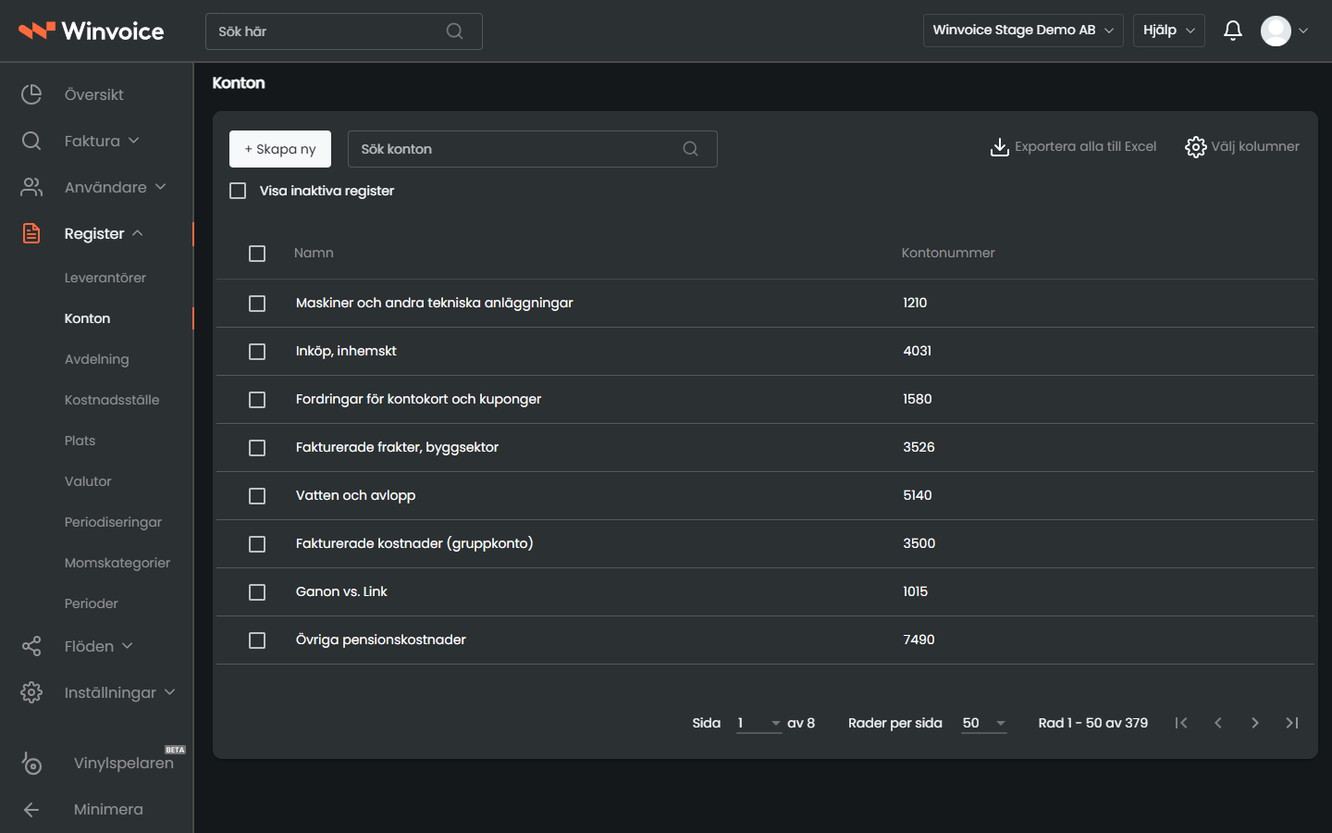
Task: Open the Övriga pensionskostnader account row
Action: (x=765, y=640)
